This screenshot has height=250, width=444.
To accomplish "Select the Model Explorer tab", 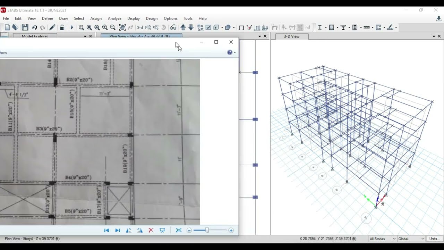I will click(x=35, y=36).
